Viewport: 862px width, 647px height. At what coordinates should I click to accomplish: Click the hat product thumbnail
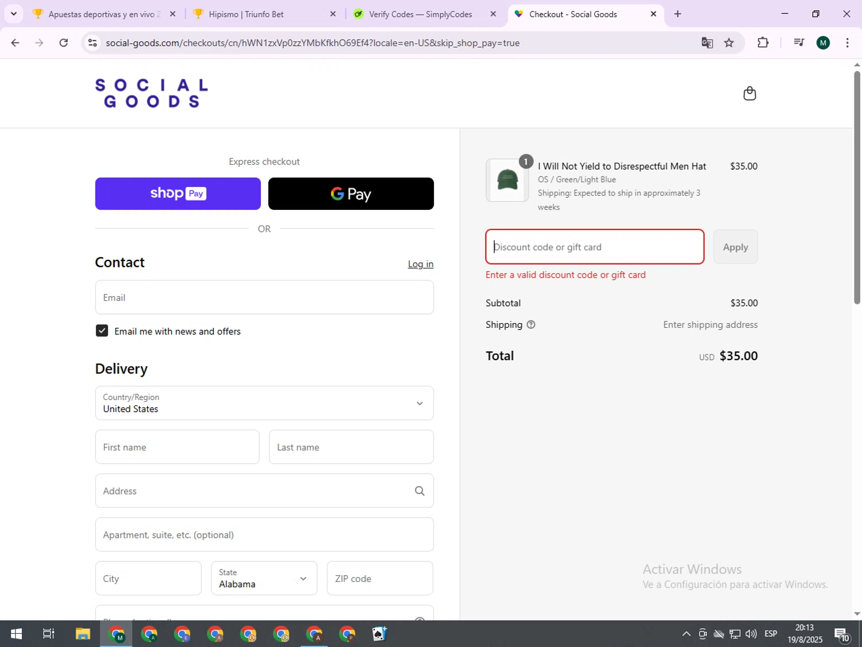[x=507, y=180]
